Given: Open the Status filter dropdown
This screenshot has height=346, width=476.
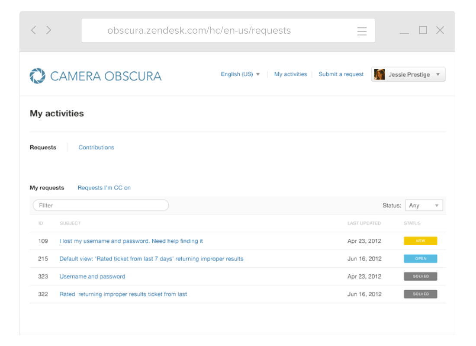Looking at the screenshot, I should [424, 205].
